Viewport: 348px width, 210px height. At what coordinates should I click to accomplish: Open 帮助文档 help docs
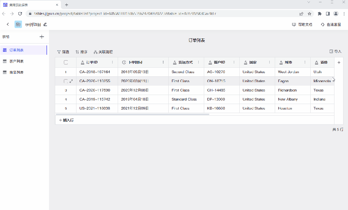302,24
